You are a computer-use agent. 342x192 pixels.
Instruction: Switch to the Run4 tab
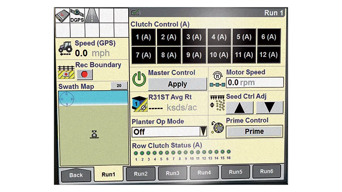tap(204, 172)
